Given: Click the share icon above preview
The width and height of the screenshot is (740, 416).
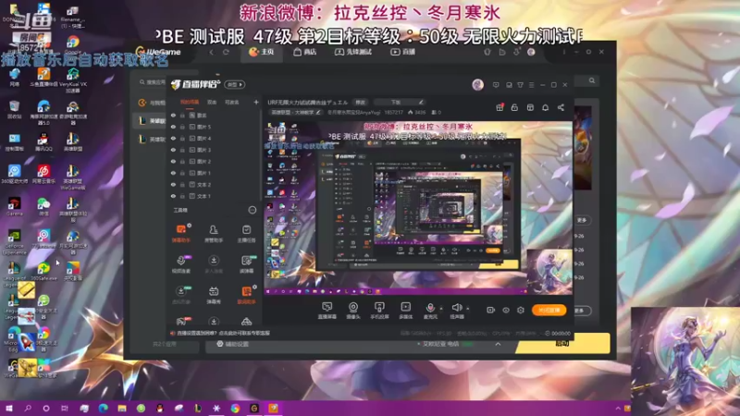Looking at the screenshot, I should 561,107.
